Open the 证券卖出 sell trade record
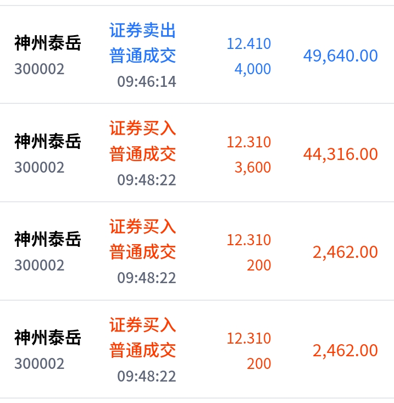 [142, 30]
